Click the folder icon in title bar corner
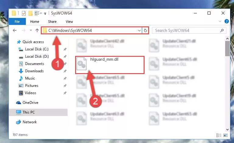The image size is (234, 143). 14,13
